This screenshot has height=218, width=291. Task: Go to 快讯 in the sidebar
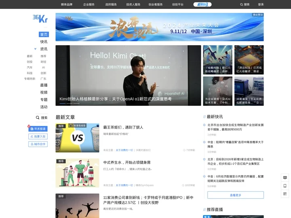coord(44,42)
